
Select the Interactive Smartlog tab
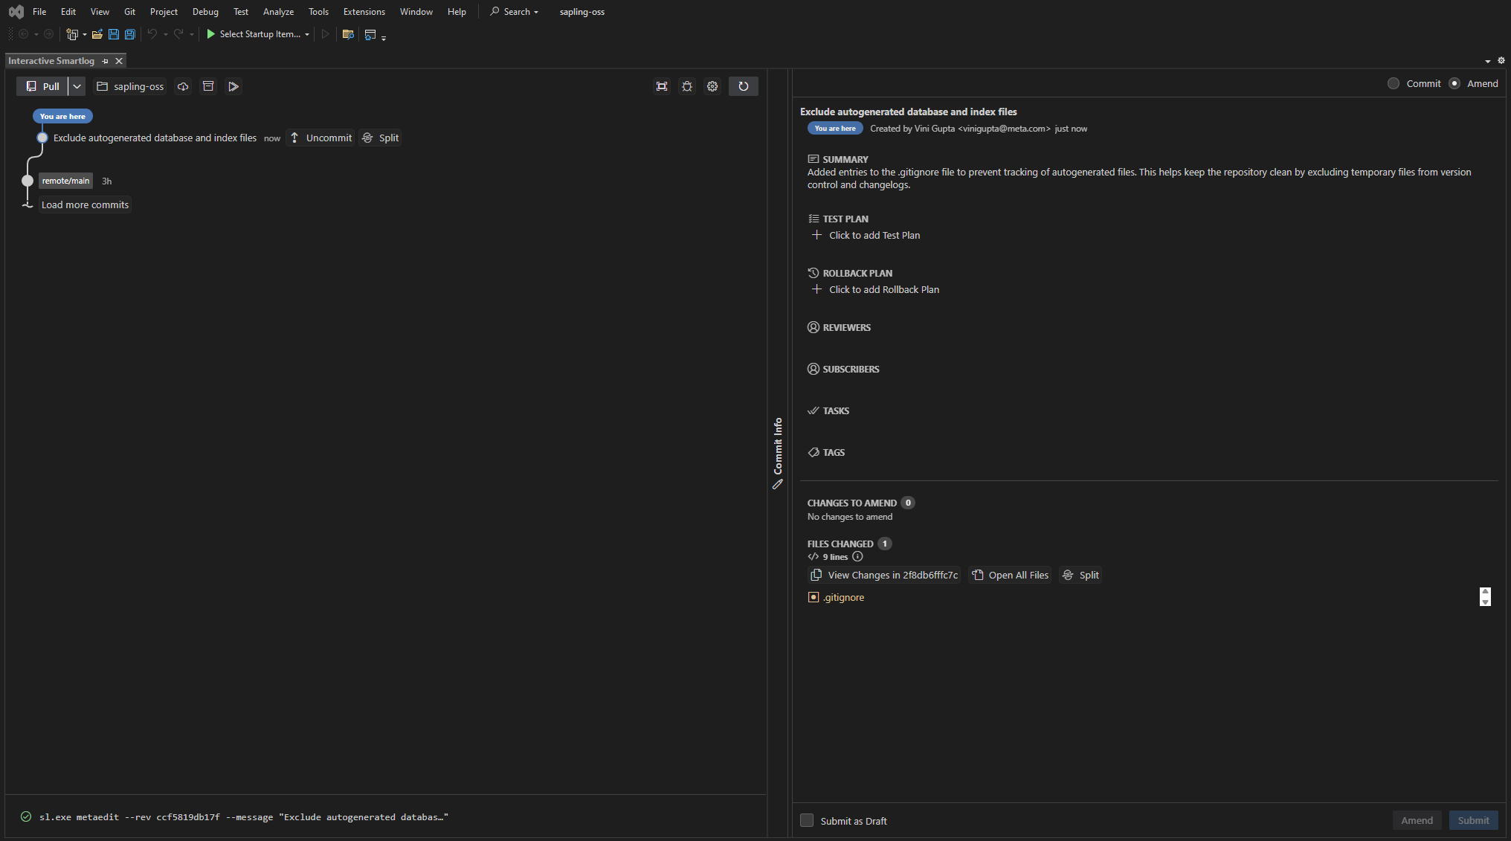[x=51, y=61]
